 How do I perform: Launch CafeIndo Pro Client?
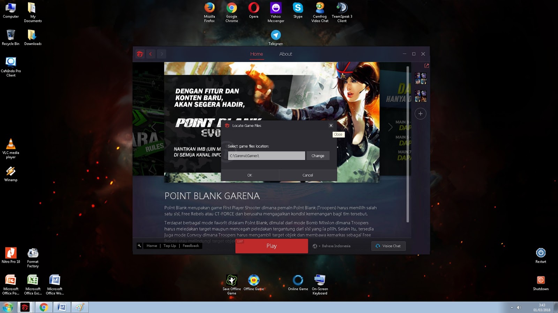(11, 67)
